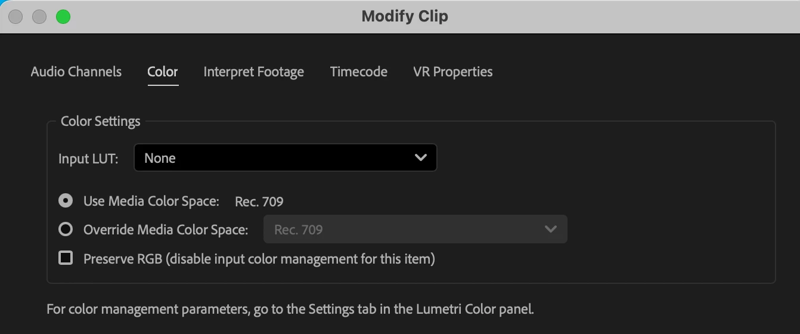Click the Preserve RGB label text
800x334 pixels.
pyautogui.click(x=259, y=259)
